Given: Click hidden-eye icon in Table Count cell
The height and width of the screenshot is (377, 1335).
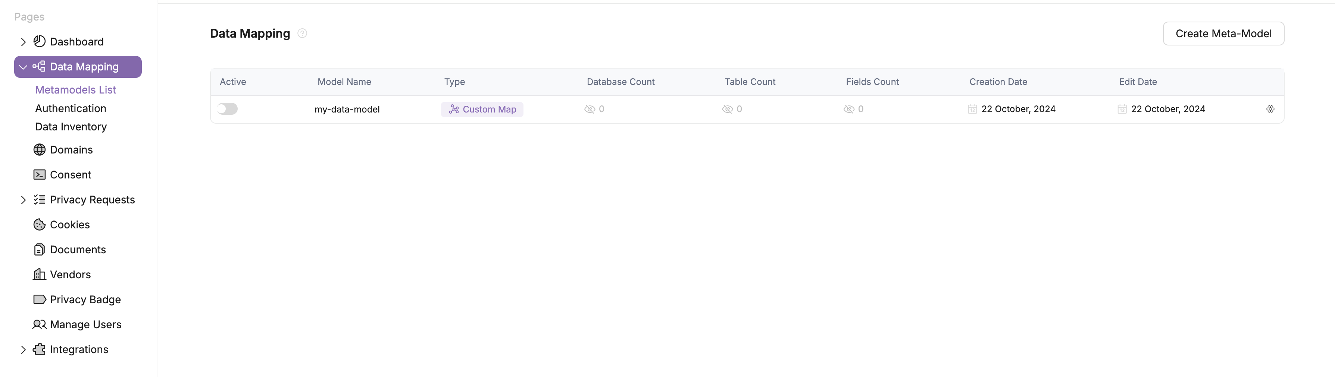Looking at the screenshot, I should point(728,109).
